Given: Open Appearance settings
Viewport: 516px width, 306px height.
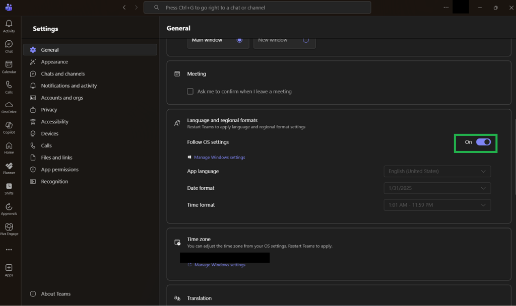Looking at the screenshot, I should 90,62.
